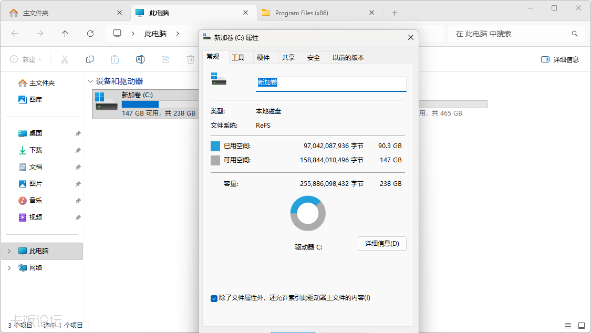Switch to large icons view layout
The height and width of the screenshot is (333, 591).
[582, 326]
